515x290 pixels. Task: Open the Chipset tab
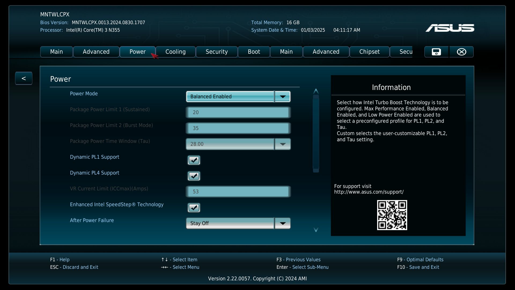click(x=369, y=52)
